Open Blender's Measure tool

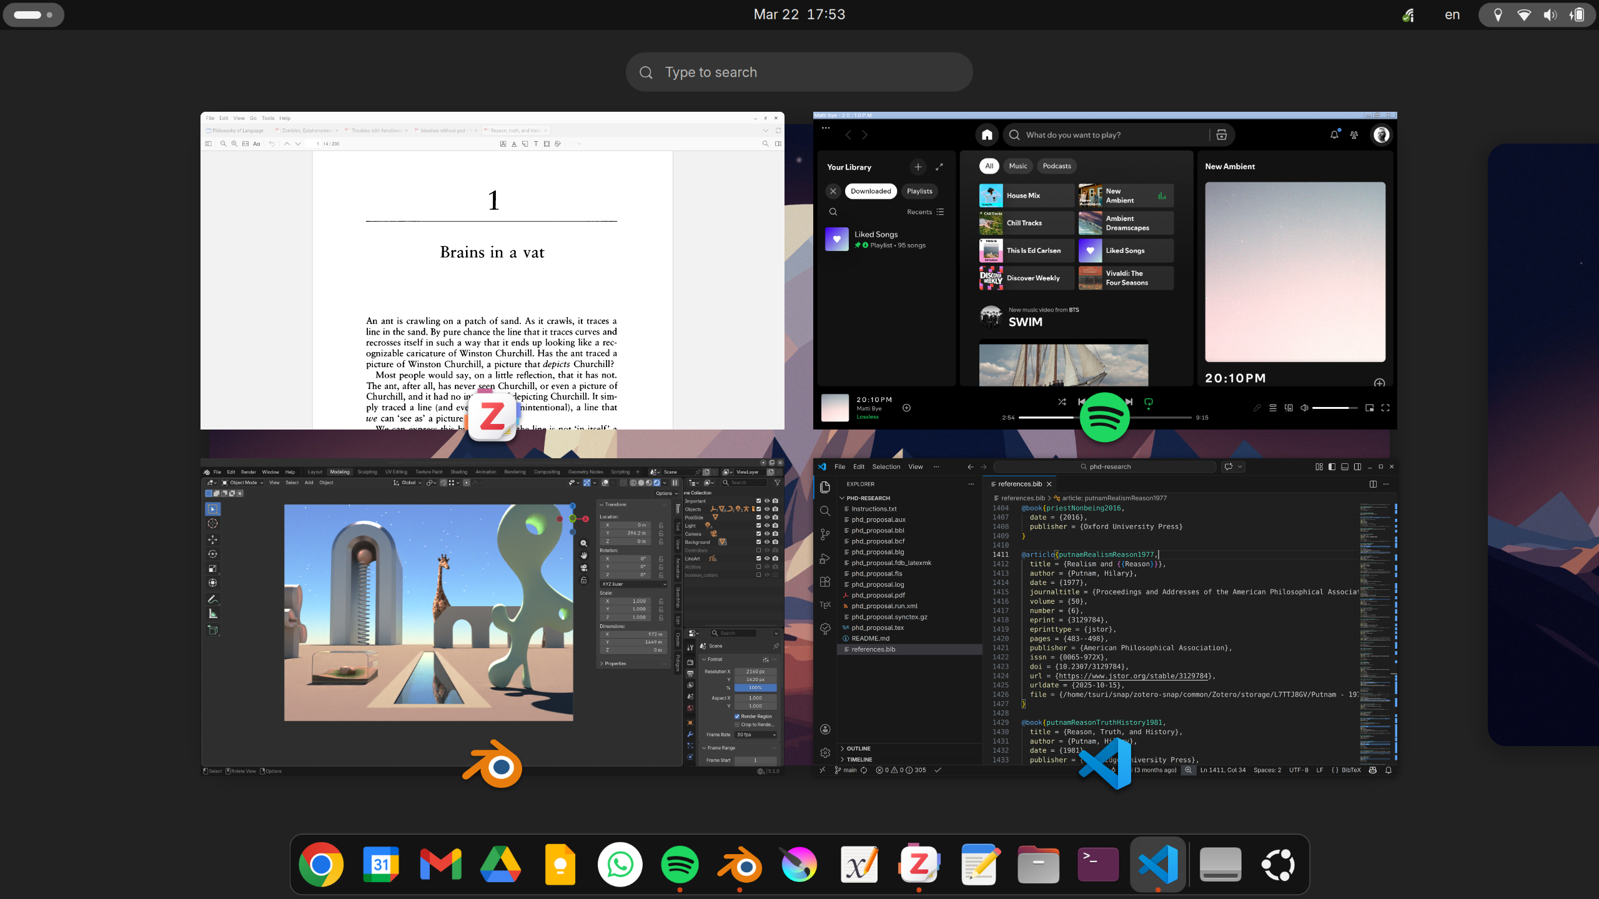coord(213,614)
